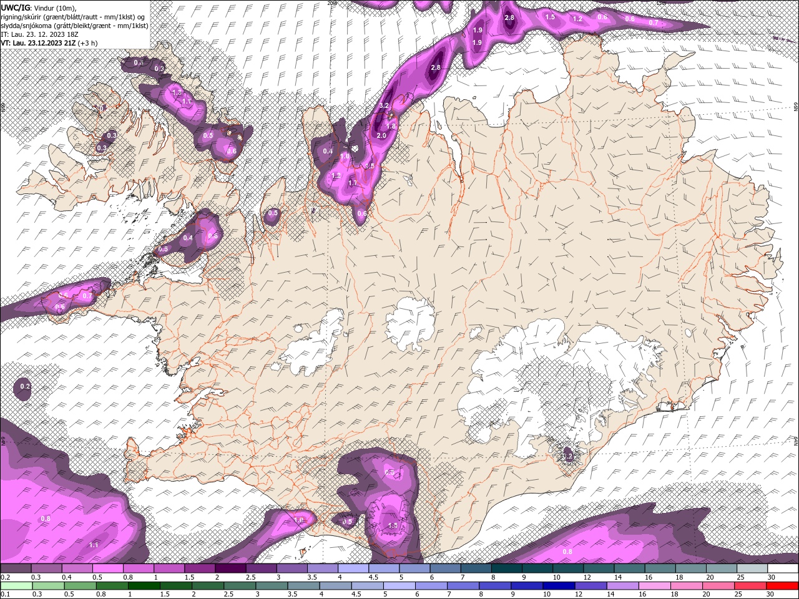Click the "30" label under the red swatch
Image resolution: width=799 pixels, height=599 pixels.
pos(770,594)
